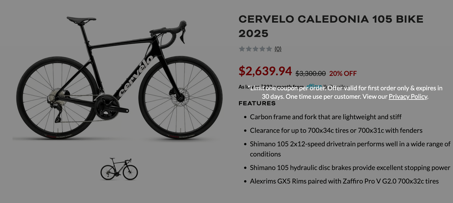The image size is (453, 203).
Task: Click the Shimano 105 2x12-speed drivetrain feature
Action: coord(350,144)
